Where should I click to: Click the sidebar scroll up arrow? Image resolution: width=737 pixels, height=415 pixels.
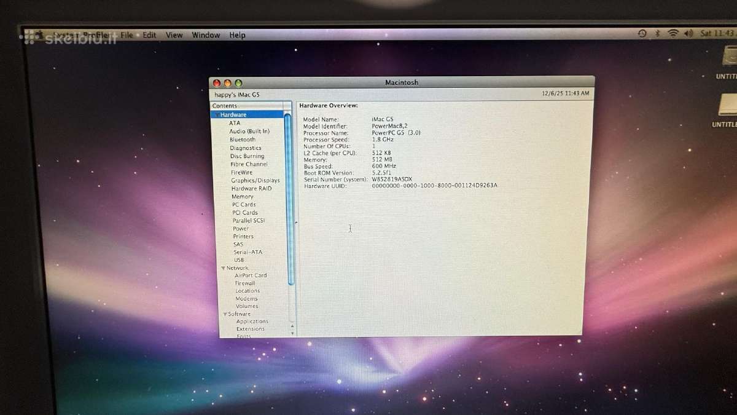coord(292,326)
